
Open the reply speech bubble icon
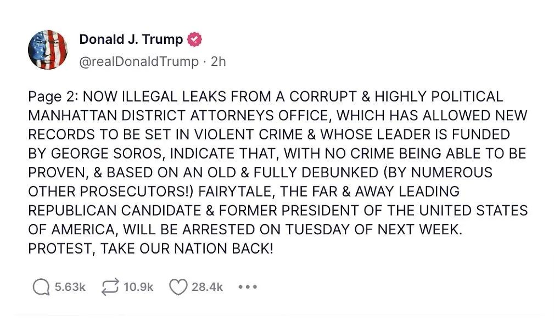pyautogui.click(x=41, y=287)
